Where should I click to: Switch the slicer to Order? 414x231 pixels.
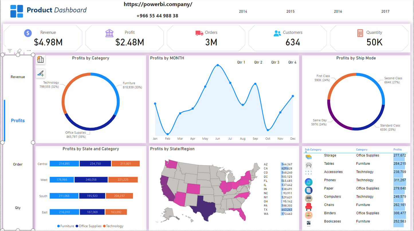click(x=18, y=164)
